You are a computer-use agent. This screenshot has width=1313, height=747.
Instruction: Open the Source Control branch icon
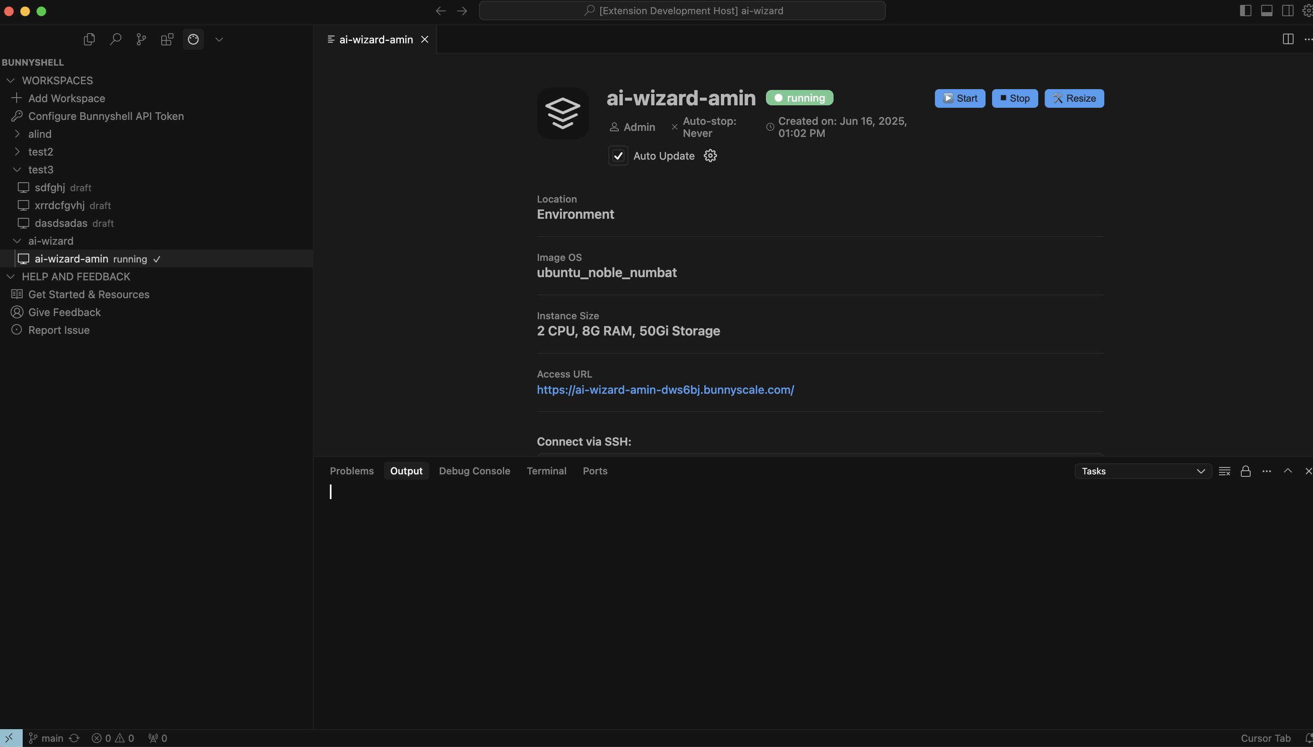[x=141, y=40]
